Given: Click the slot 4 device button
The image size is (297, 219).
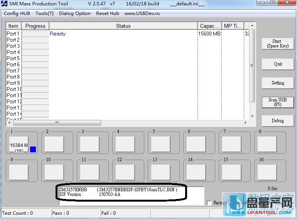Looking at the screenshot, I should pyautogui.click(x=125, y=145).
